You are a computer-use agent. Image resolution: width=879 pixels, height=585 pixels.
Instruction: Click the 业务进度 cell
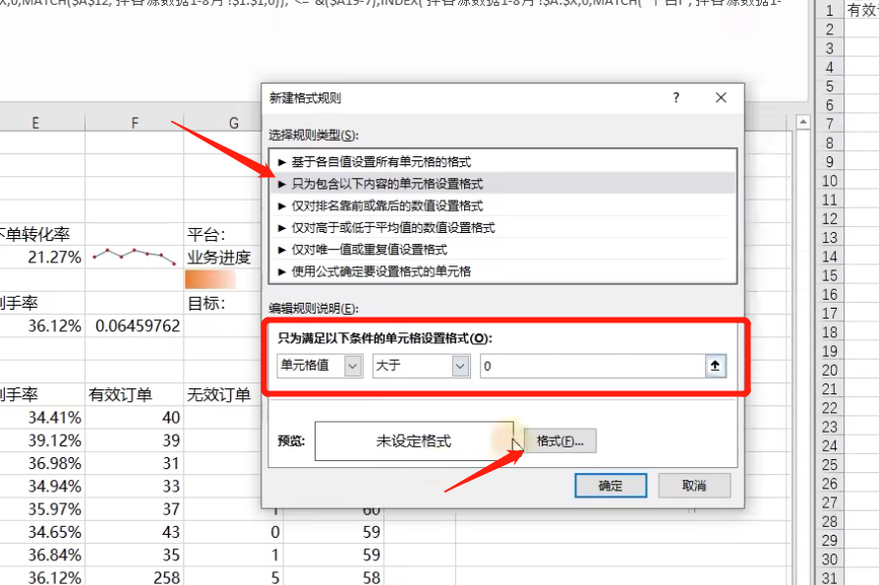pos(222,258)
